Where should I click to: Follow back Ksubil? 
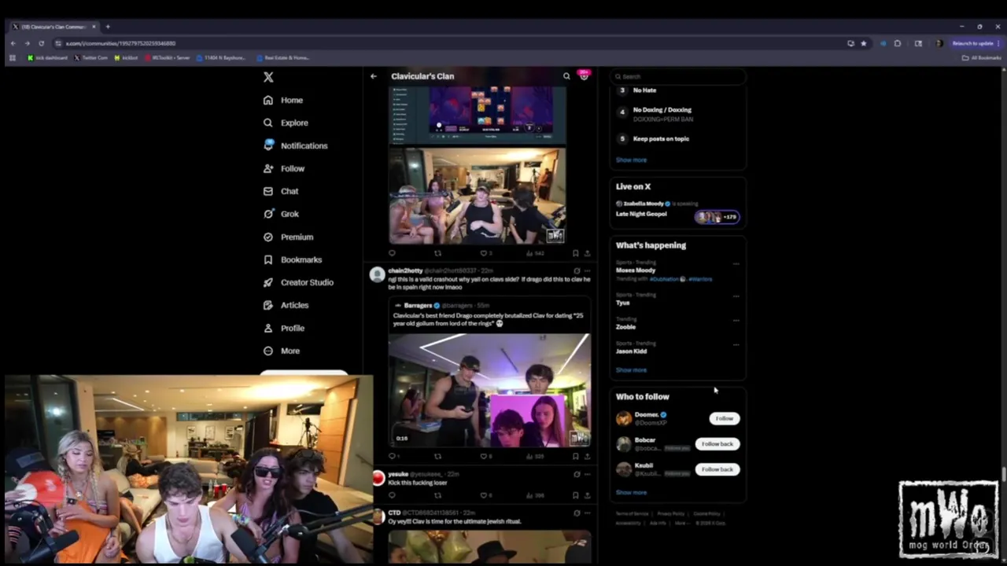717,469
